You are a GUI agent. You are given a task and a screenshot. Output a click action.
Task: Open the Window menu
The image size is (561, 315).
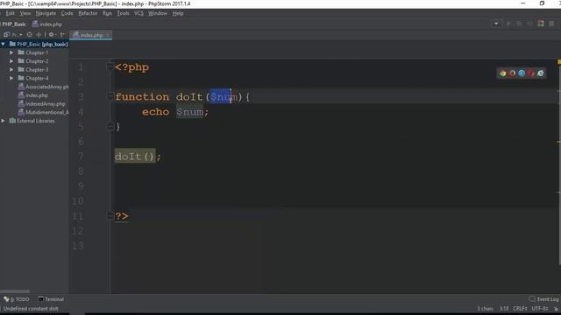158,13
